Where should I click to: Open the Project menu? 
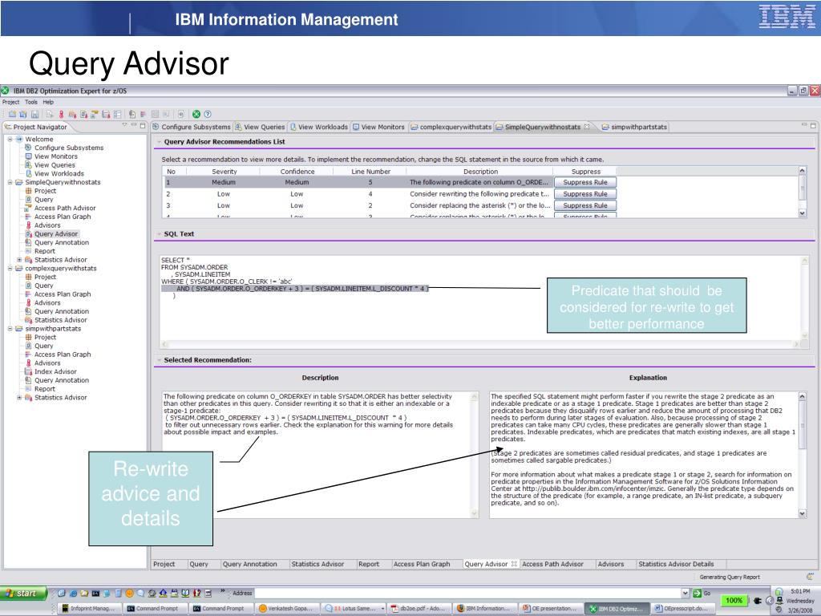click(x=10, y=102)
